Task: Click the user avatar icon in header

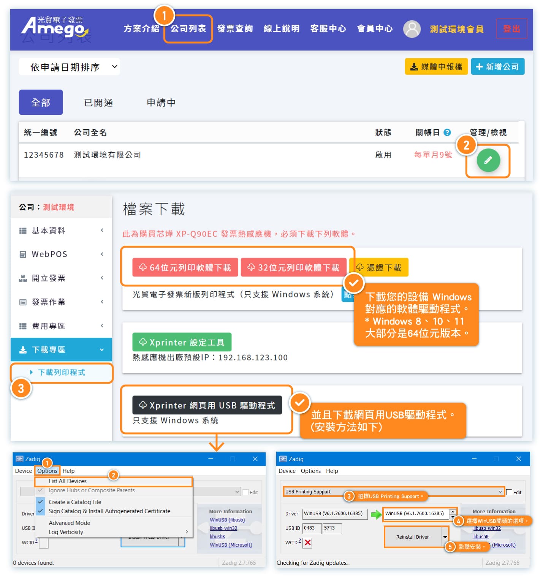Action: tap(412, 29)
